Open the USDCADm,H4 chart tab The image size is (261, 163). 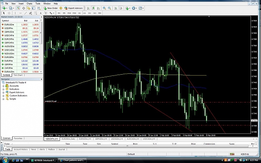click(x=149, y=139)
